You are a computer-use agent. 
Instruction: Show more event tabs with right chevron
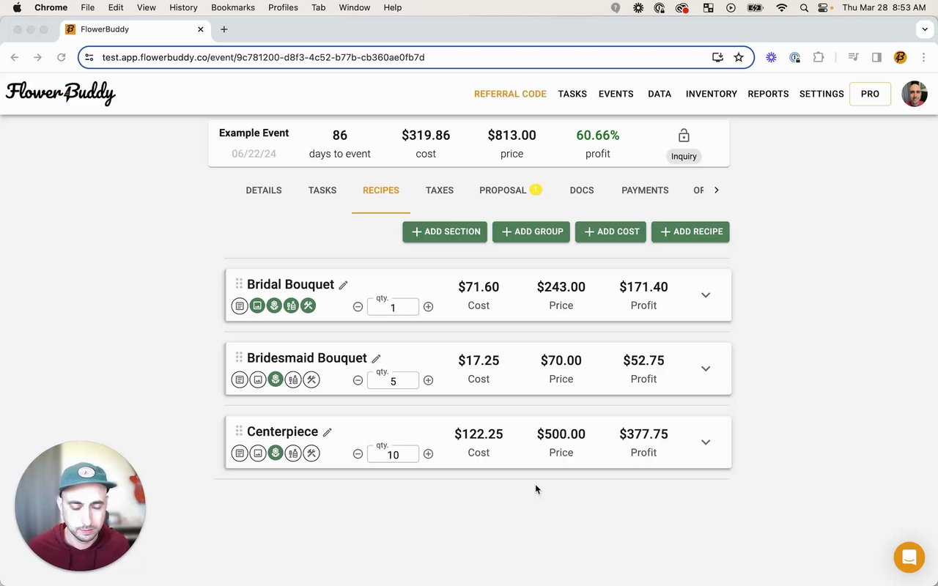(716, 190)
